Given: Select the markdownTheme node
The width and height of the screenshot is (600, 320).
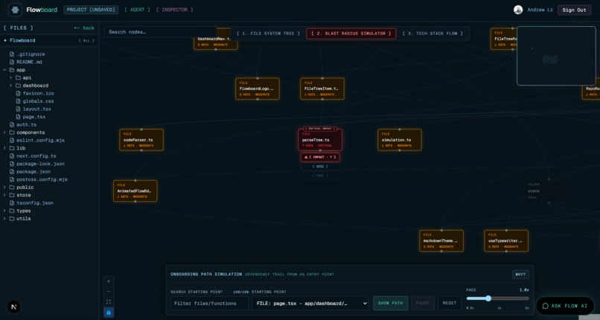Looking at the screenshot, I should (x=441, y=241).
